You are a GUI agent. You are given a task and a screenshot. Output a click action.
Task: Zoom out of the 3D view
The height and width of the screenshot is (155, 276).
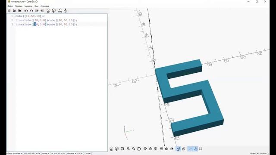[x=134, y=149]
